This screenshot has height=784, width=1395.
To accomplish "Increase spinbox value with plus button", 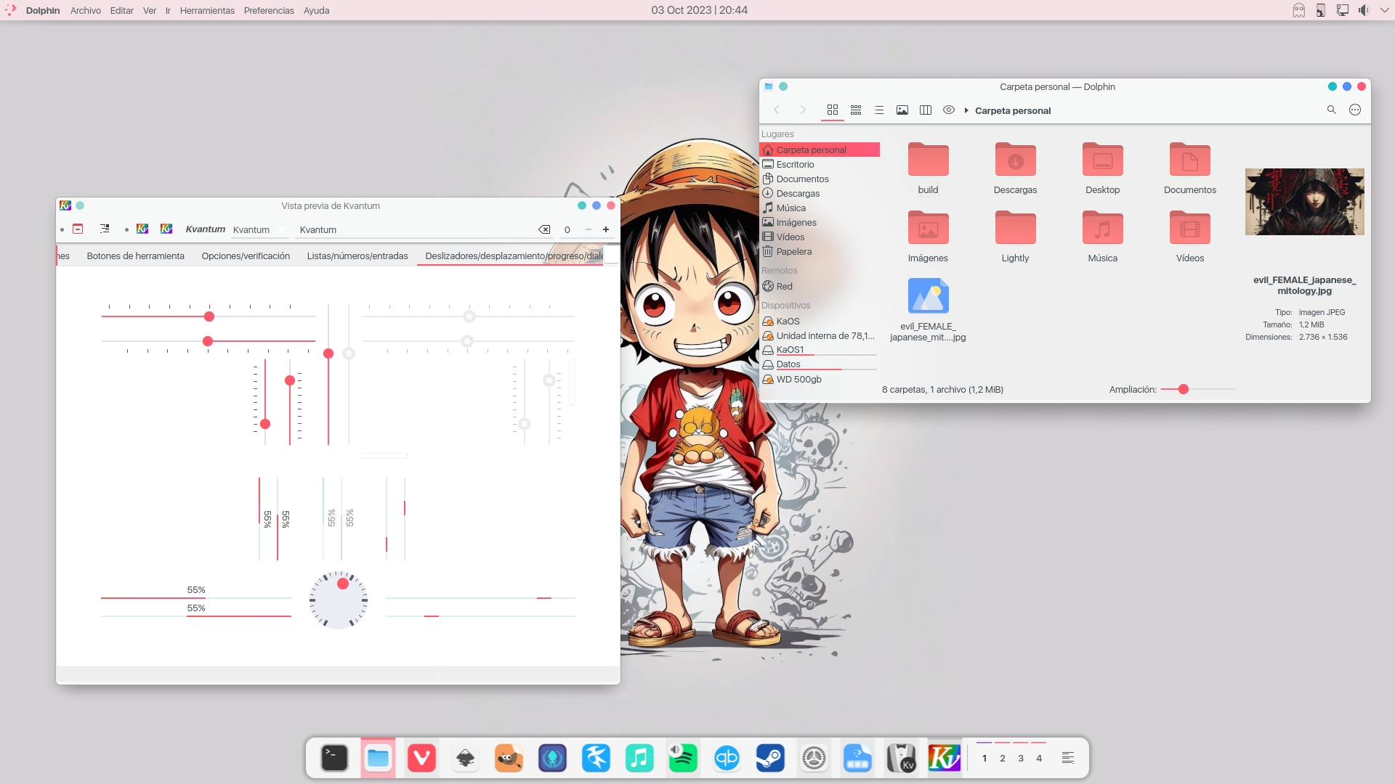I will click(606, 229).
